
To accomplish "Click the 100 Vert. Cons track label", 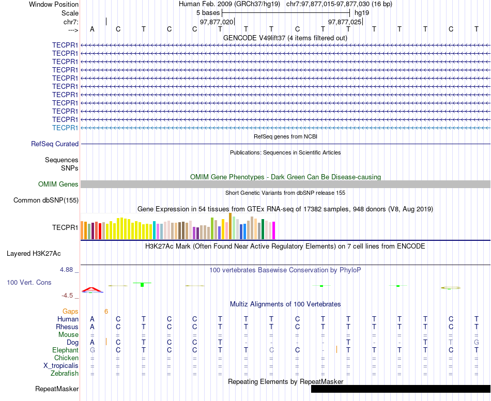I will [x=29, y=282].
